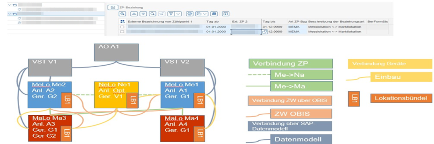Sort descending with the down-triangle icon
The width and height of the screenshot is (434, 144).
(143, 14)
